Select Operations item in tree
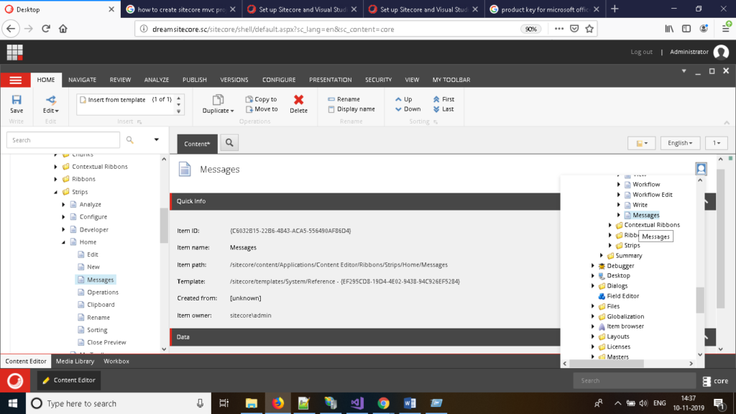 tap(103, 292)
